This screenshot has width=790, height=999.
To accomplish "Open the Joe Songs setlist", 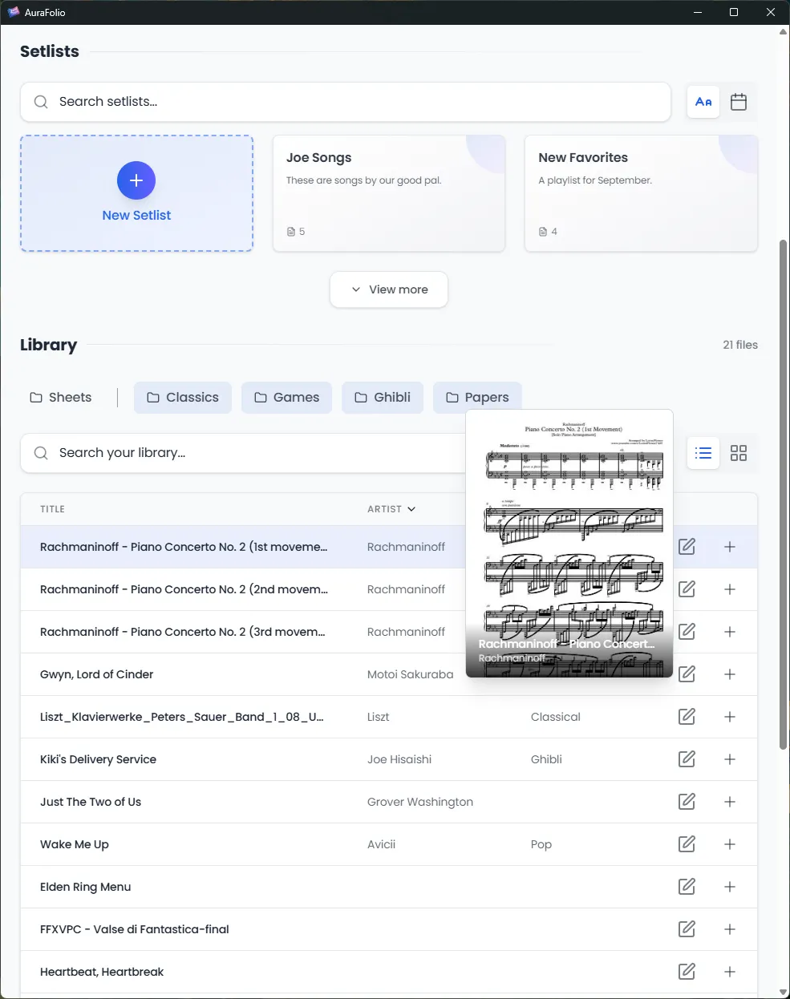I will click(x=389, y=192).
